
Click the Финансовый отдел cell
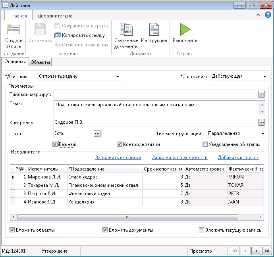(105, 194)
